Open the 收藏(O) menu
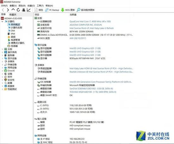 click(x=31, y=6)
